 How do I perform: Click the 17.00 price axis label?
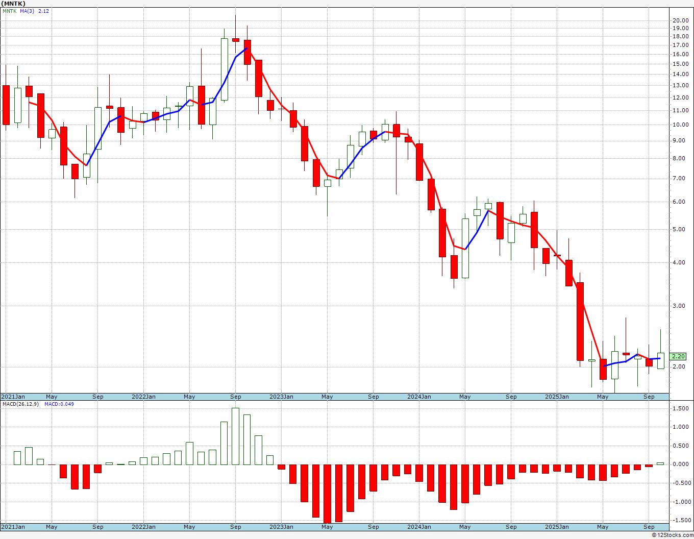(x=680, y=45)
